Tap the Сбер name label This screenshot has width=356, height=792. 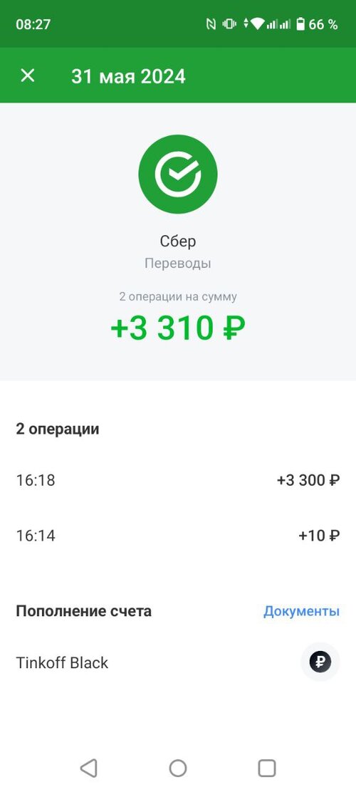pos(178,241)
